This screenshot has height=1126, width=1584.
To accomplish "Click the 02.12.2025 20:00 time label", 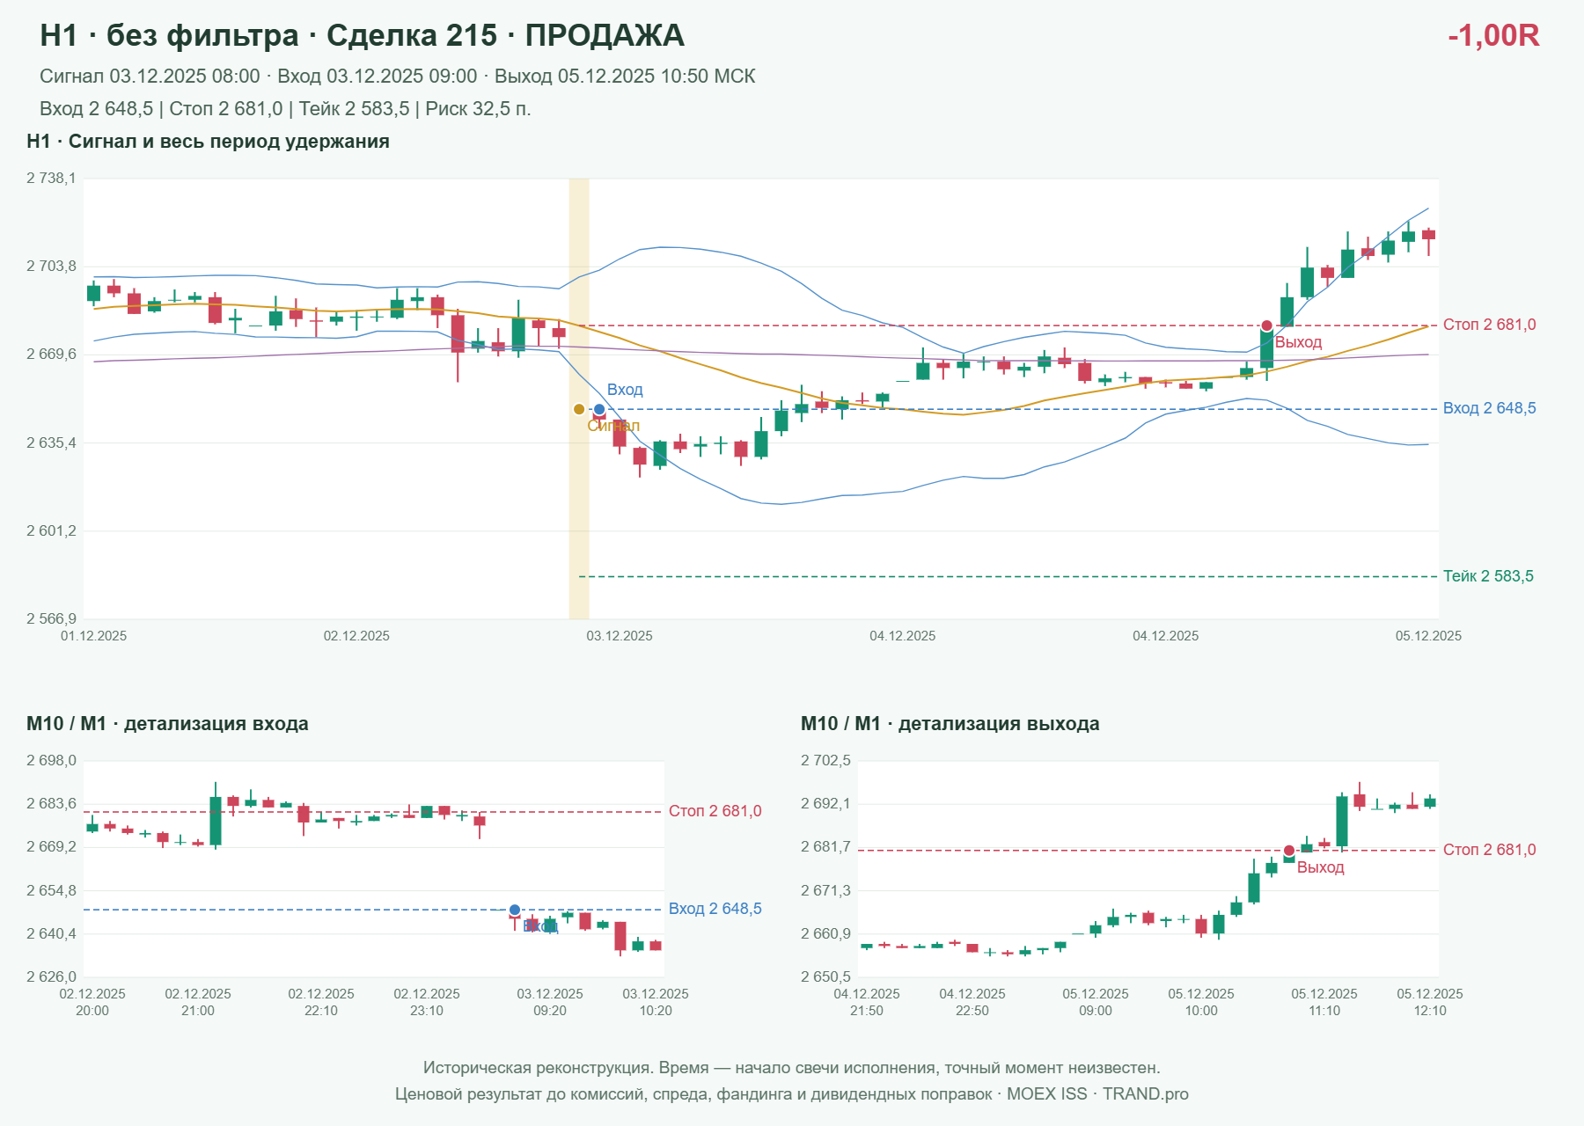I will click(x=92, y=1002).
